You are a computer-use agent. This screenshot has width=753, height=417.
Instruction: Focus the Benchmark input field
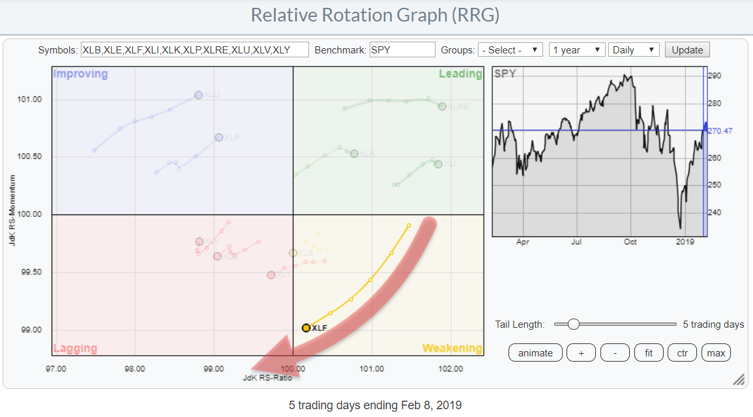tap(402, 50)
